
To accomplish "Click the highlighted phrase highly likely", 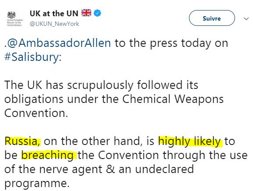I will (189, 141).
